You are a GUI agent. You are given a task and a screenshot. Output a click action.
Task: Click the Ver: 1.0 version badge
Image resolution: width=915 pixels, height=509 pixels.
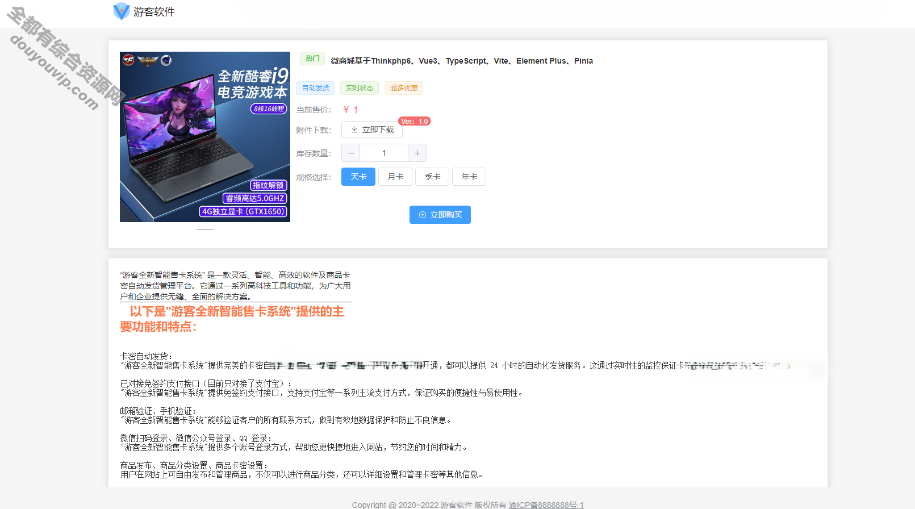tap(415, 121)
